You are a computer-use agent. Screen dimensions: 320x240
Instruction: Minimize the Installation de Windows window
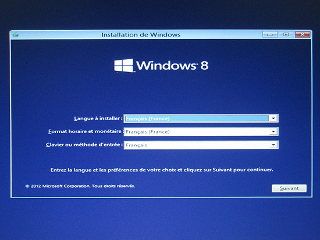tap(270, 35)
